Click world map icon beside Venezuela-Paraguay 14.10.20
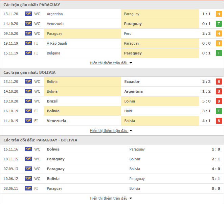The height and width of the screenshot is (204, 224). [x=28, y=24]
